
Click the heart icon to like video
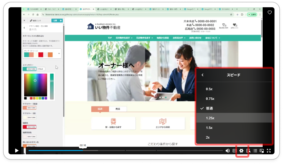tap(269, 12)
